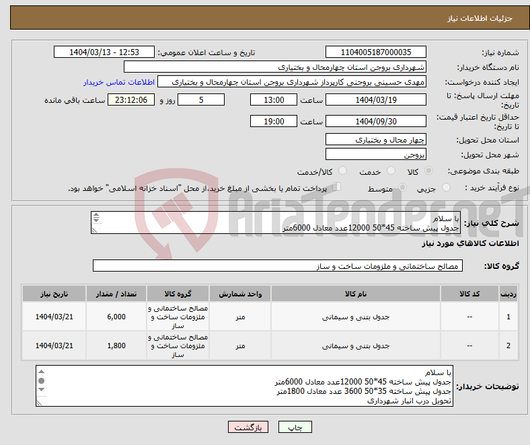Screen dimensions: 530x445
Task: Click item name جدول بتنی in row 2
Action: pos(356,346)
